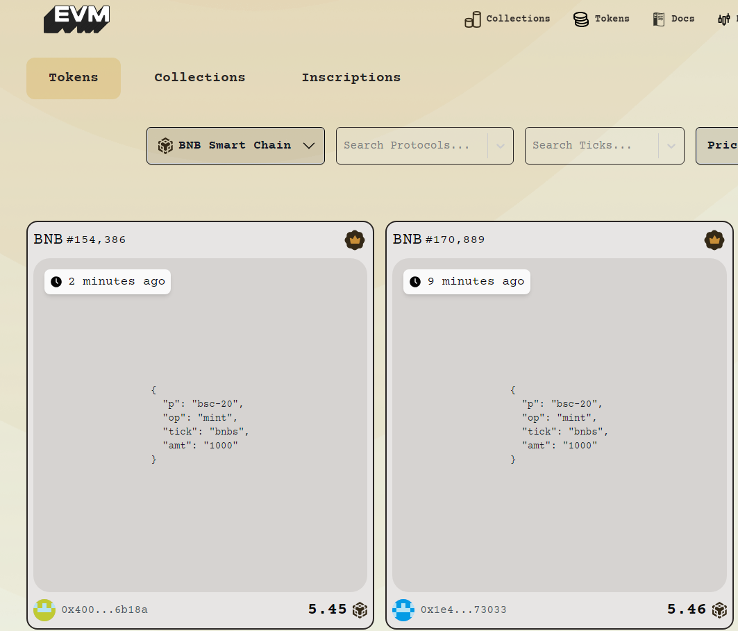This screenshot has width=738, height=631.
Task: Focus the Search Ticks field
Action: coord(604,145)
